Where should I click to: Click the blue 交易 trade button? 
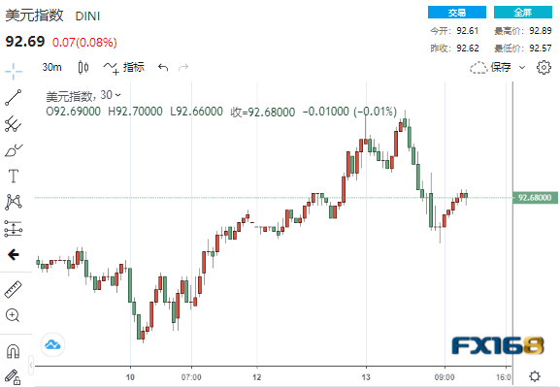(457, 13)
